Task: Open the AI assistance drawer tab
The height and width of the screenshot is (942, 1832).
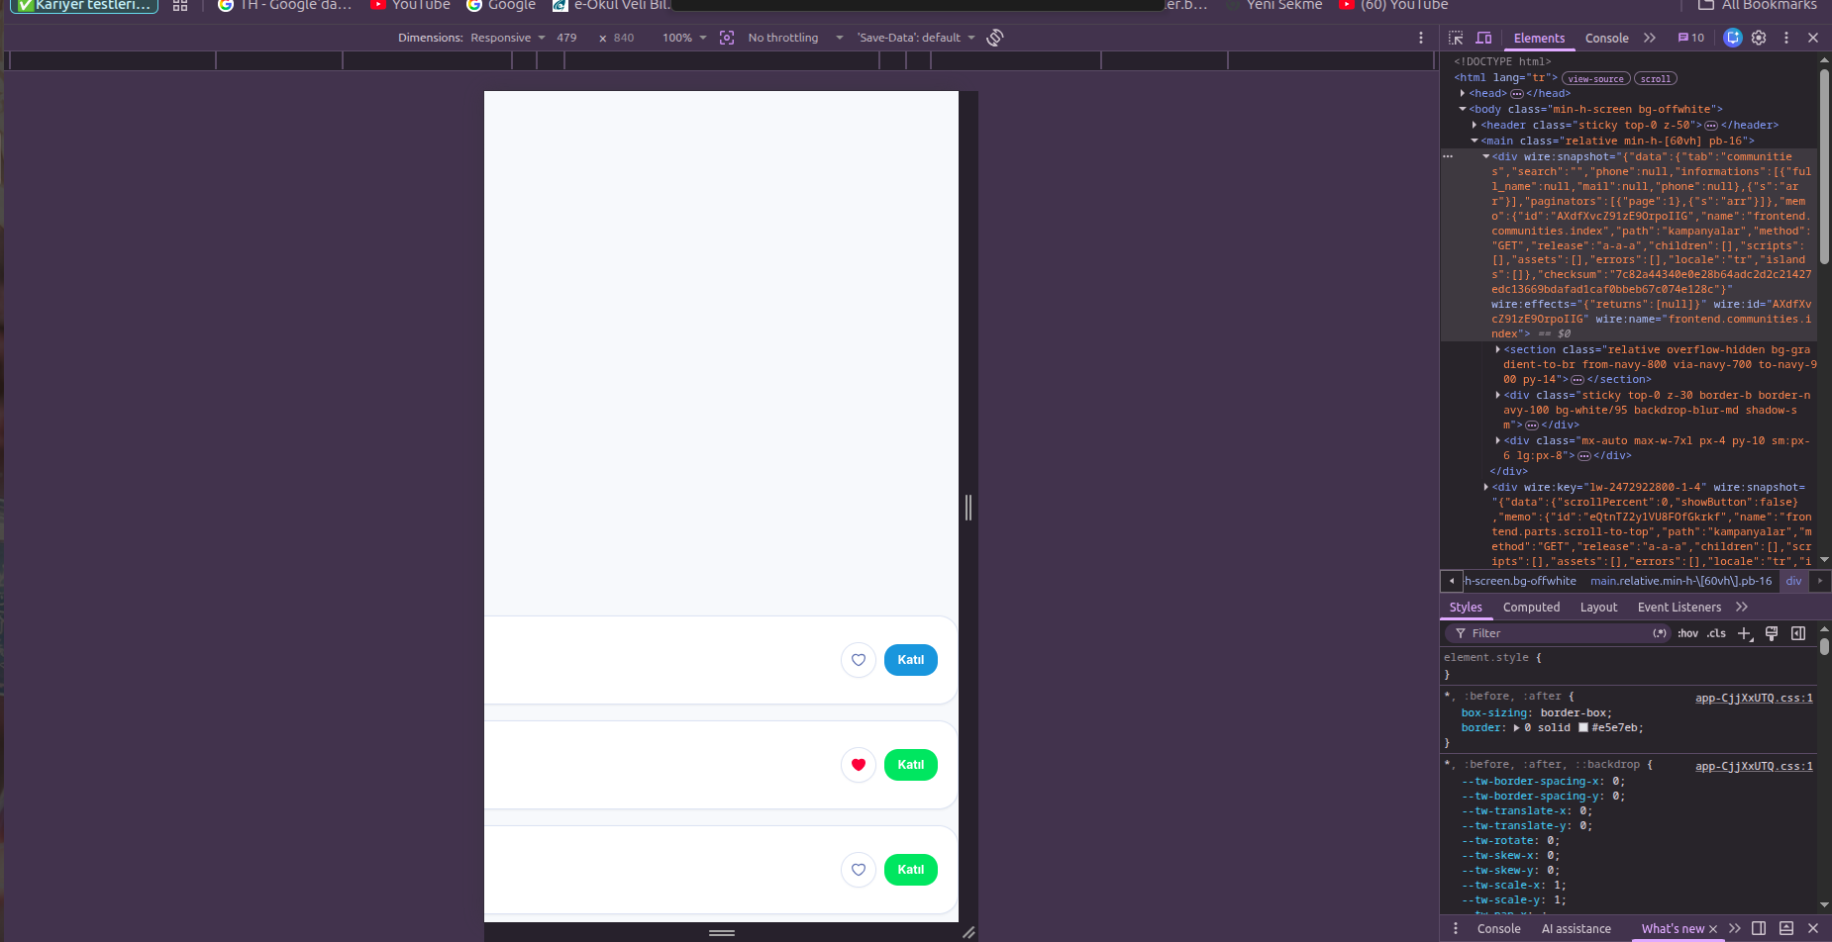Action: click(x=1576, y=928)
